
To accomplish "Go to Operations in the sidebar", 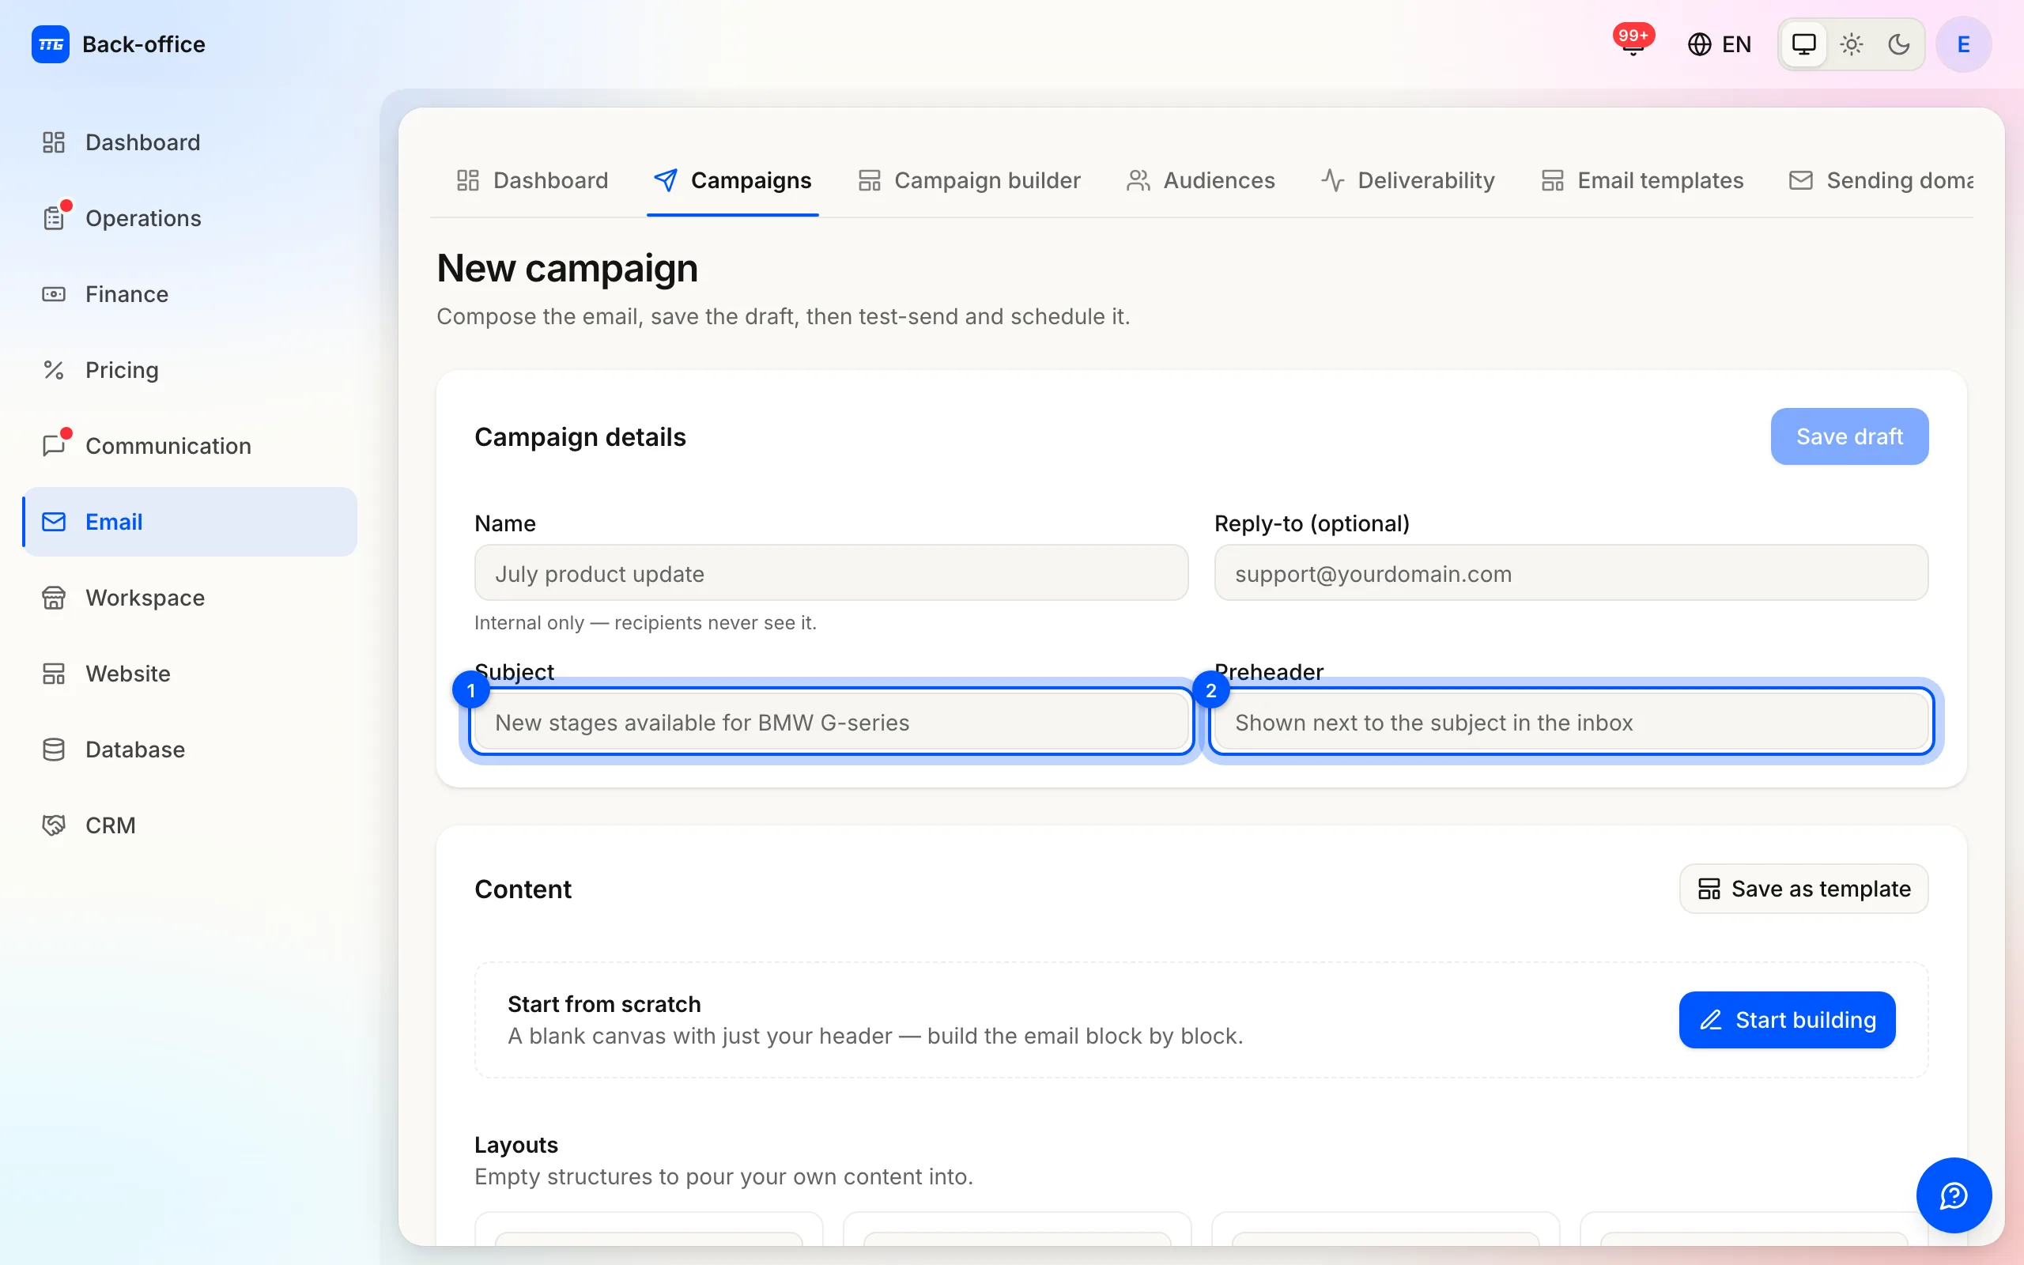I will pos(190,218).
